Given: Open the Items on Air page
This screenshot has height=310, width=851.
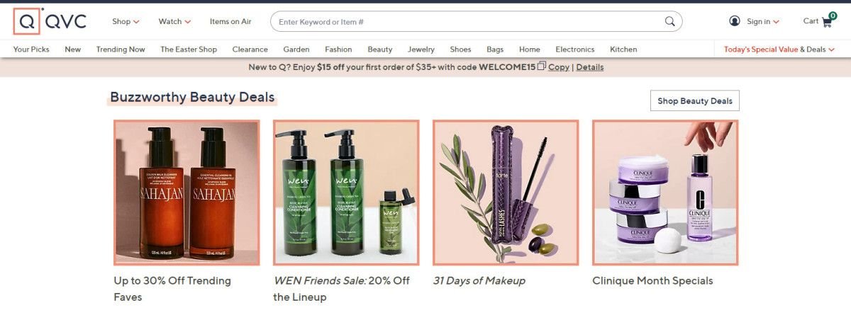Looking at the screenshot, I should point(230,21).
